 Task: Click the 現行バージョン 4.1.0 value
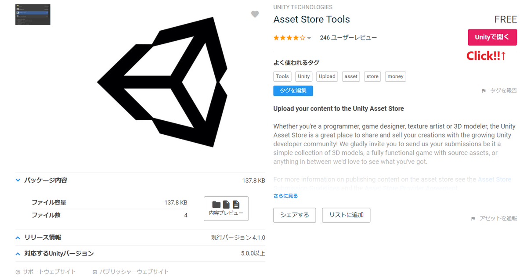coord(238,237)
